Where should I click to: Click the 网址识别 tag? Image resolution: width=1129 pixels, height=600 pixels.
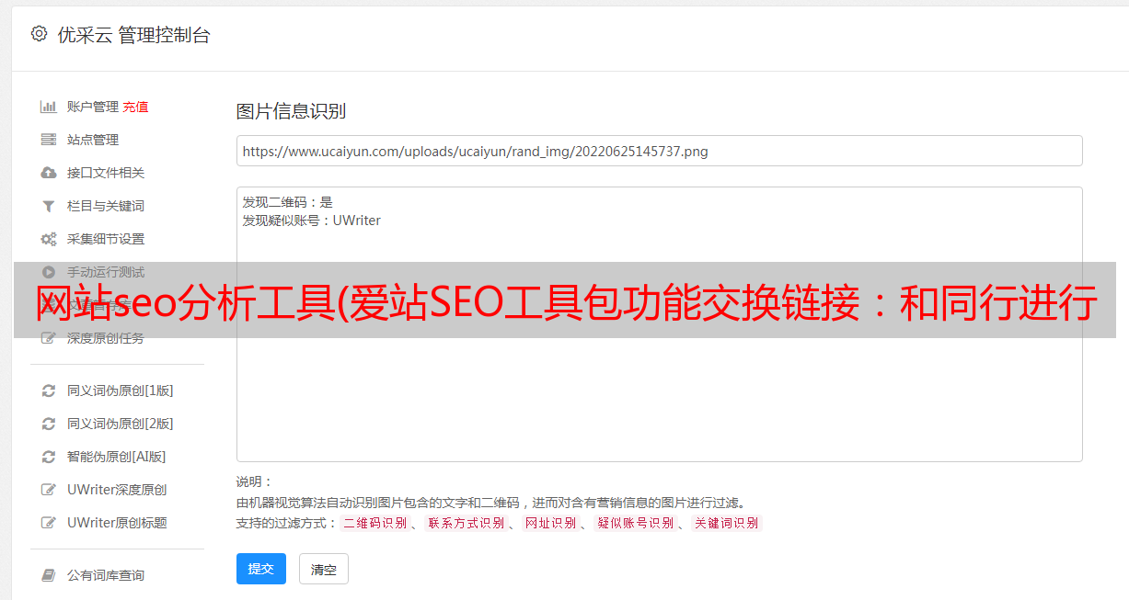coord(550,523)
